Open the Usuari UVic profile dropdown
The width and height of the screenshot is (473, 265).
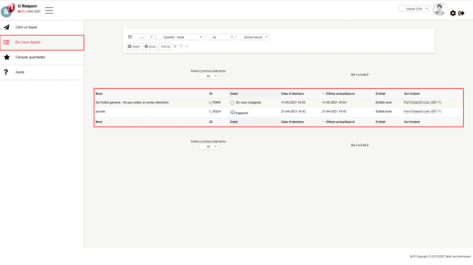(x=414, y=8)
